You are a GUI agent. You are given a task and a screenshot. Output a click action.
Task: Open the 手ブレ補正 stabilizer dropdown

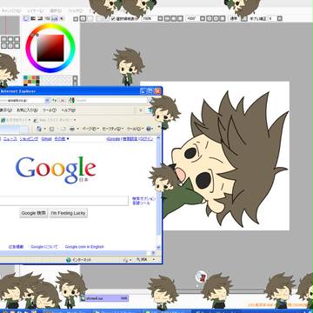(280, 18)
